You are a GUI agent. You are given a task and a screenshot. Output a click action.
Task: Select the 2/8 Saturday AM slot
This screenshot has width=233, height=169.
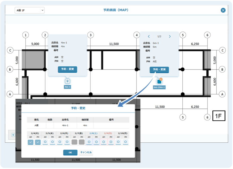pyautogui.click(x=89, y=142)
